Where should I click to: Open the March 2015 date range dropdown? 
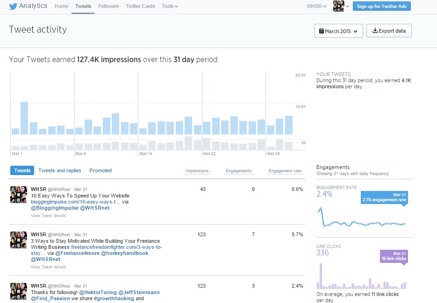click(x=339, y=31)
